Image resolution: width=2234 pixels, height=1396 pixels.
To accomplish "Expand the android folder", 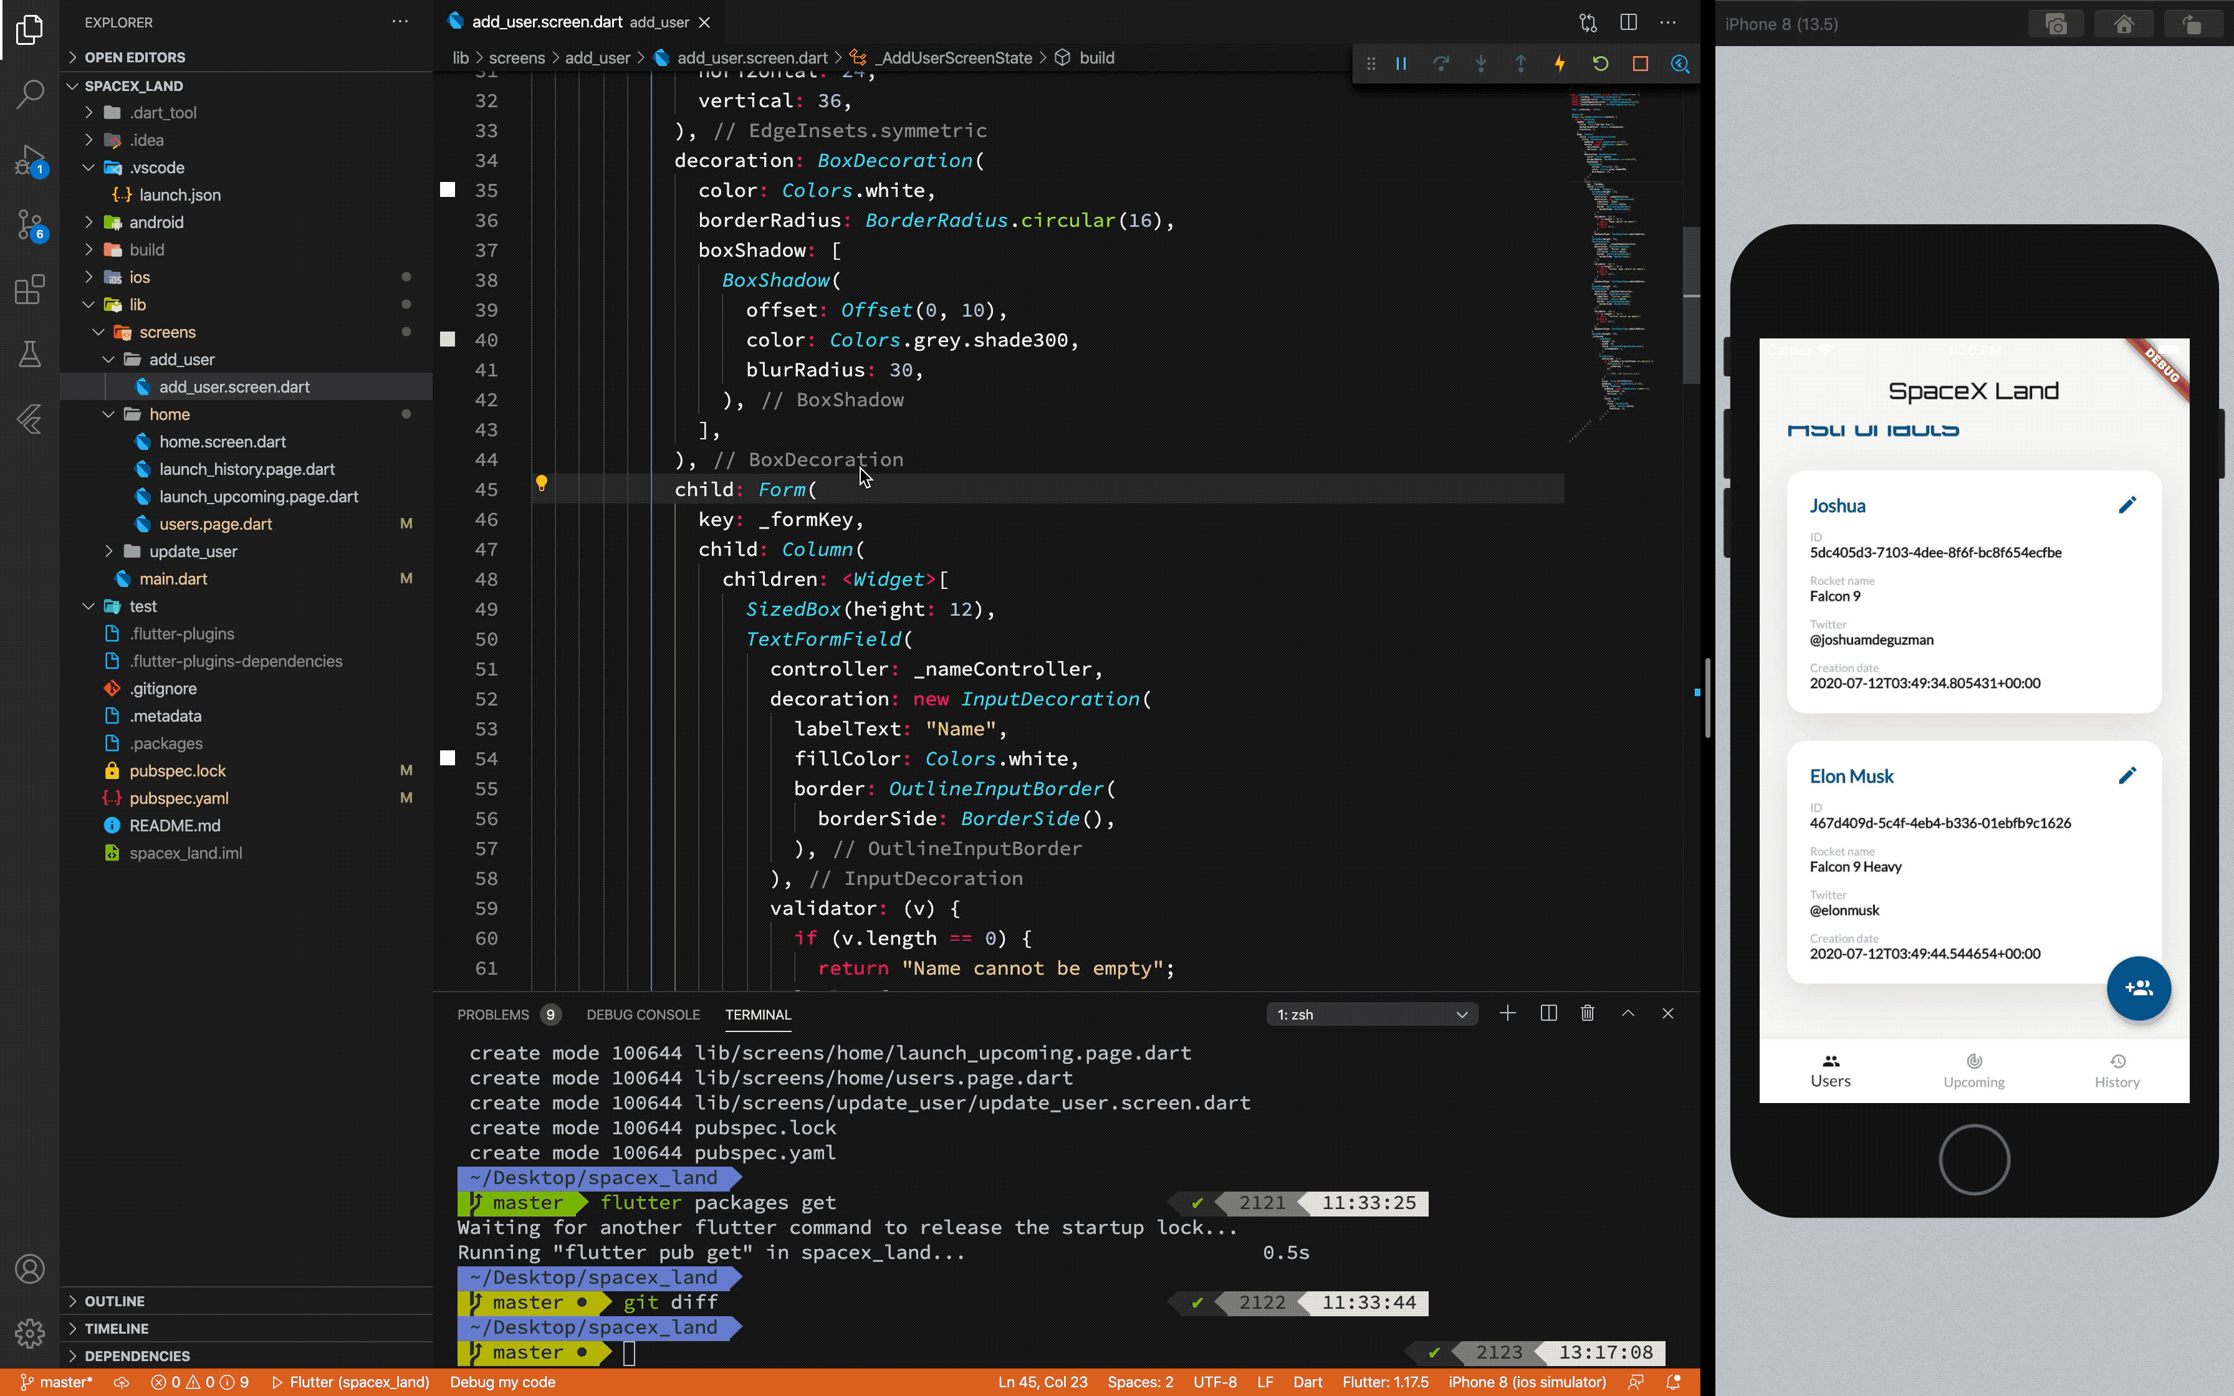I will click(x=246, y=222).
